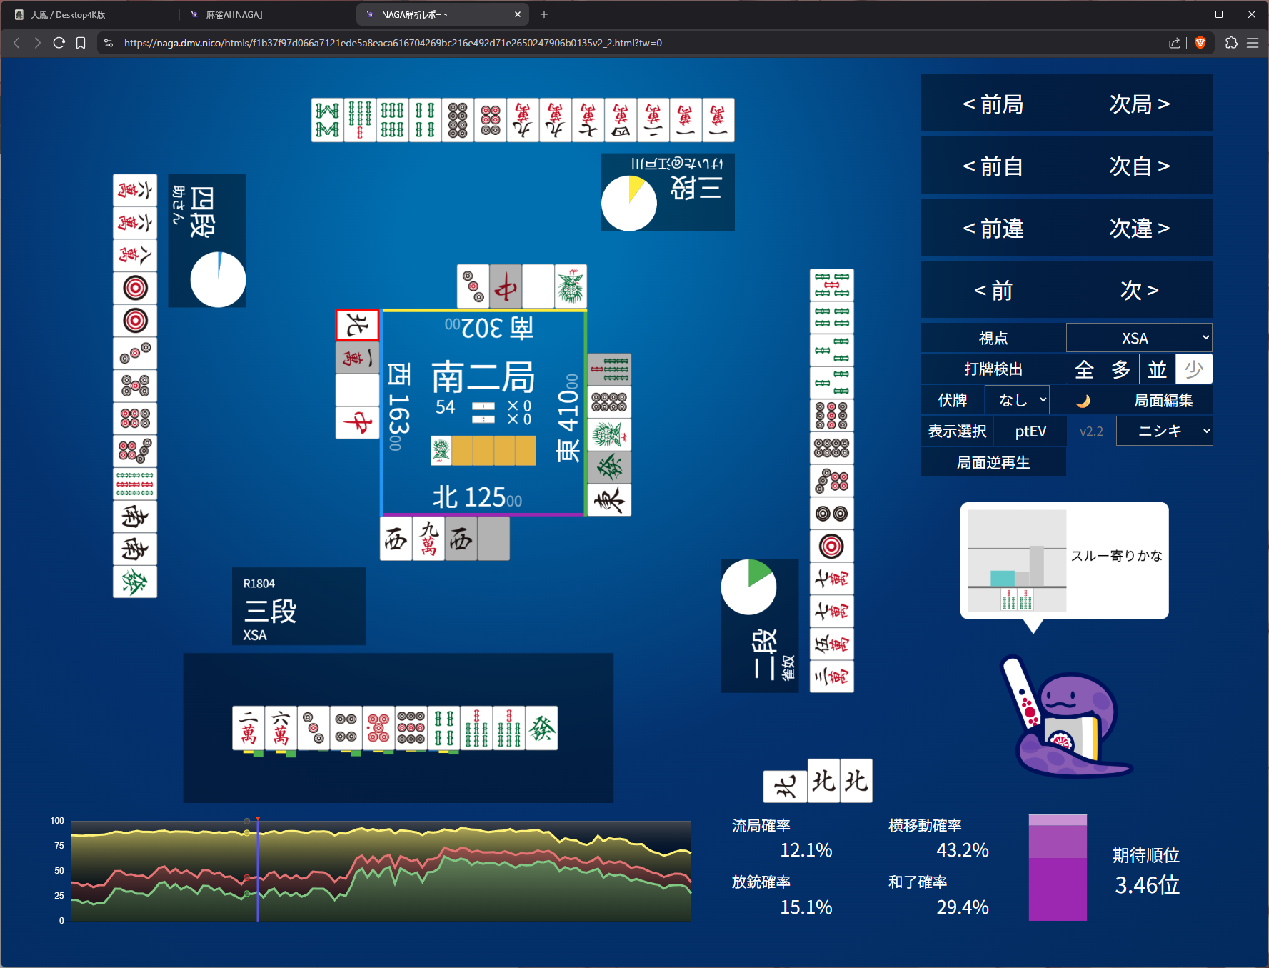
Task: Click the share icon in the address bar
Action: tap(1174, 43)
